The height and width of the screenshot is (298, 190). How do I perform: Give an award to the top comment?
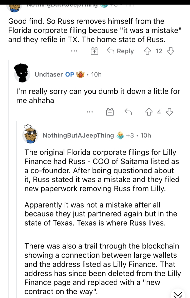(x=94, y=51)
